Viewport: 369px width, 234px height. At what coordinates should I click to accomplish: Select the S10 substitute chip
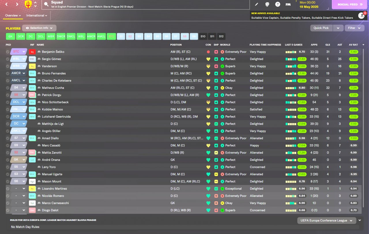click(203, 37)
